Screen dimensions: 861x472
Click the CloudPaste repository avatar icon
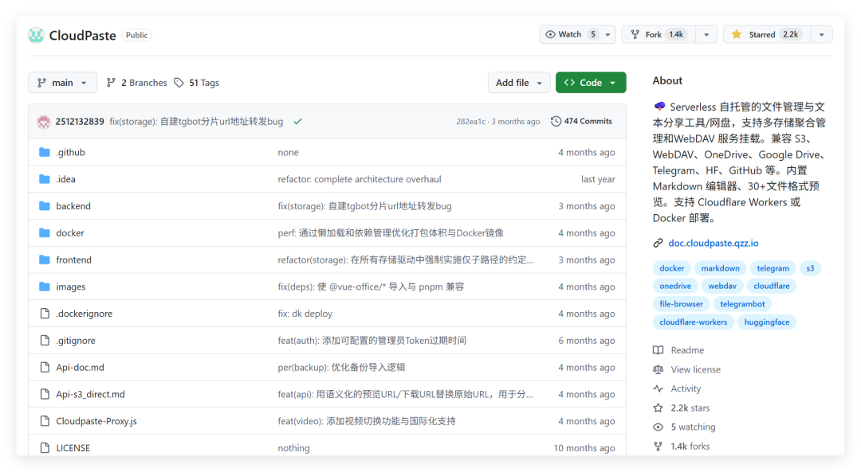pyautogui.click(x=36, y=35)
